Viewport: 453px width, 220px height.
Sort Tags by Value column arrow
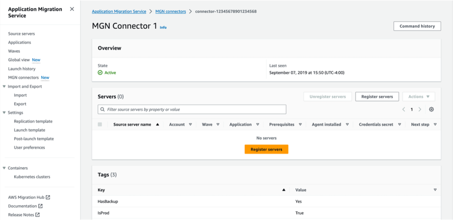coord(435,190)
